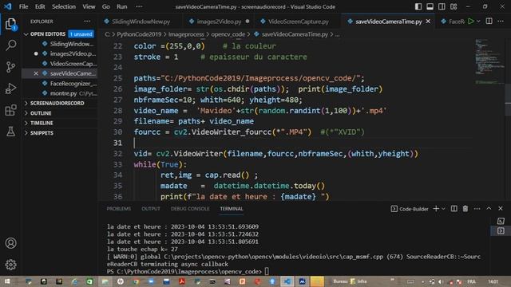Viewport: 511px width, 287px height.
Task: Open the Accounts menu icon
Action: pos(10,243)
